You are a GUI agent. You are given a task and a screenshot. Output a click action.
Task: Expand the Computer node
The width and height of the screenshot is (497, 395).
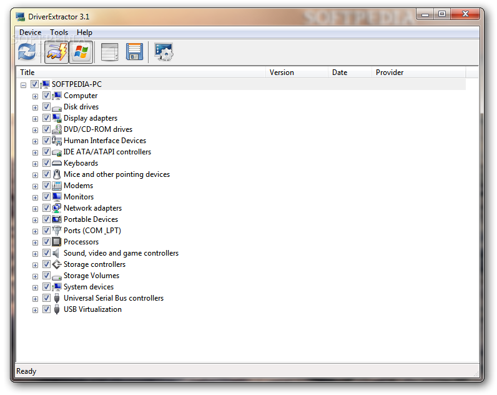(x=35, y=96)
